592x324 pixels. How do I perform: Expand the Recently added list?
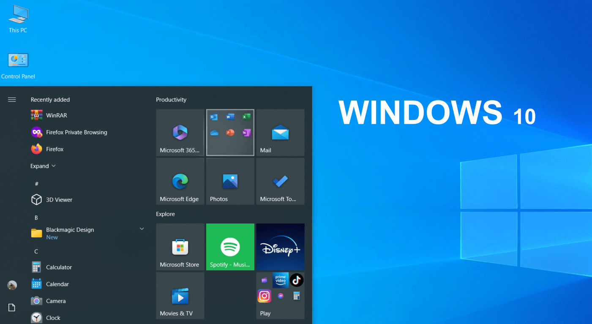coord(43,166)
